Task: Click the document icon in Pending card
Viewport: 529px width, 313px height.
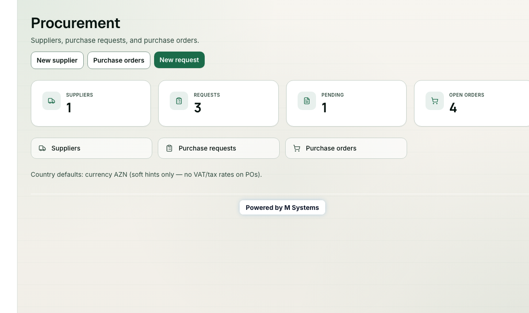Action: [x=307, y=101]
